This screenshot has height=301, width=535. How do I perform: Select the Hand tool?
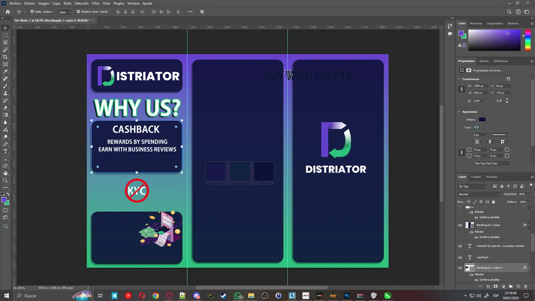(x=5, y=173)
